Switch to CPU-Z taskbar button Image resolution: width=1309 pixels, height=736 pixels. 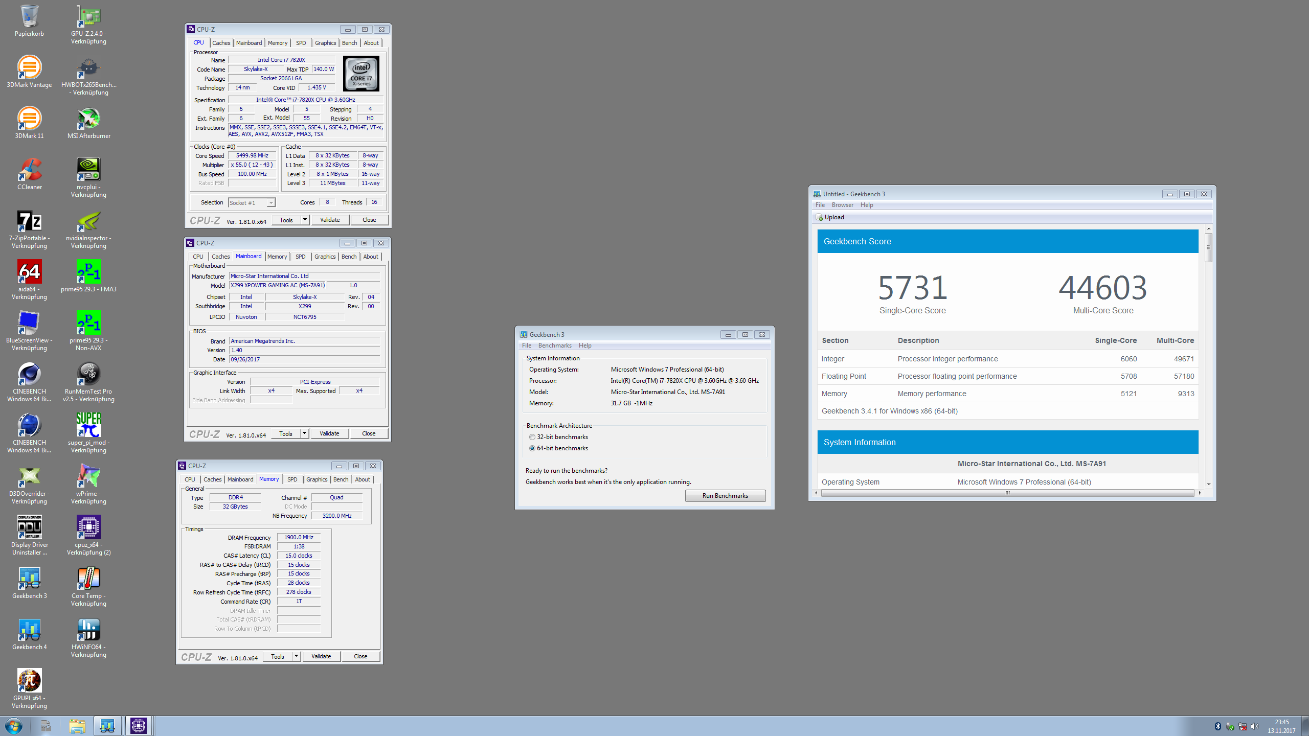click(x=139, y=726)
